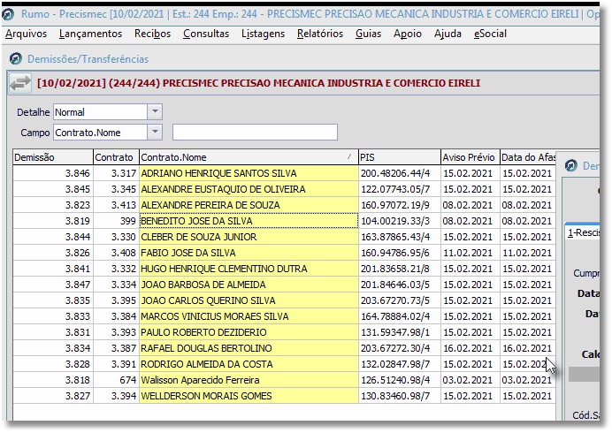Sort by the Data do Afas column header
Image resolution: width=612 pixels, height=433 pixels.
tap(528, 157)
